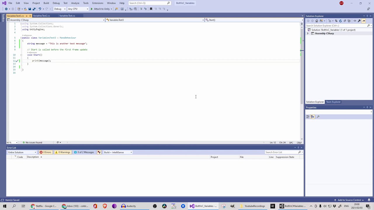This screenshot has width=374, height=210.
Task: Toggle auto-hide pin on Error List
Action: click(x=298, y=148)
